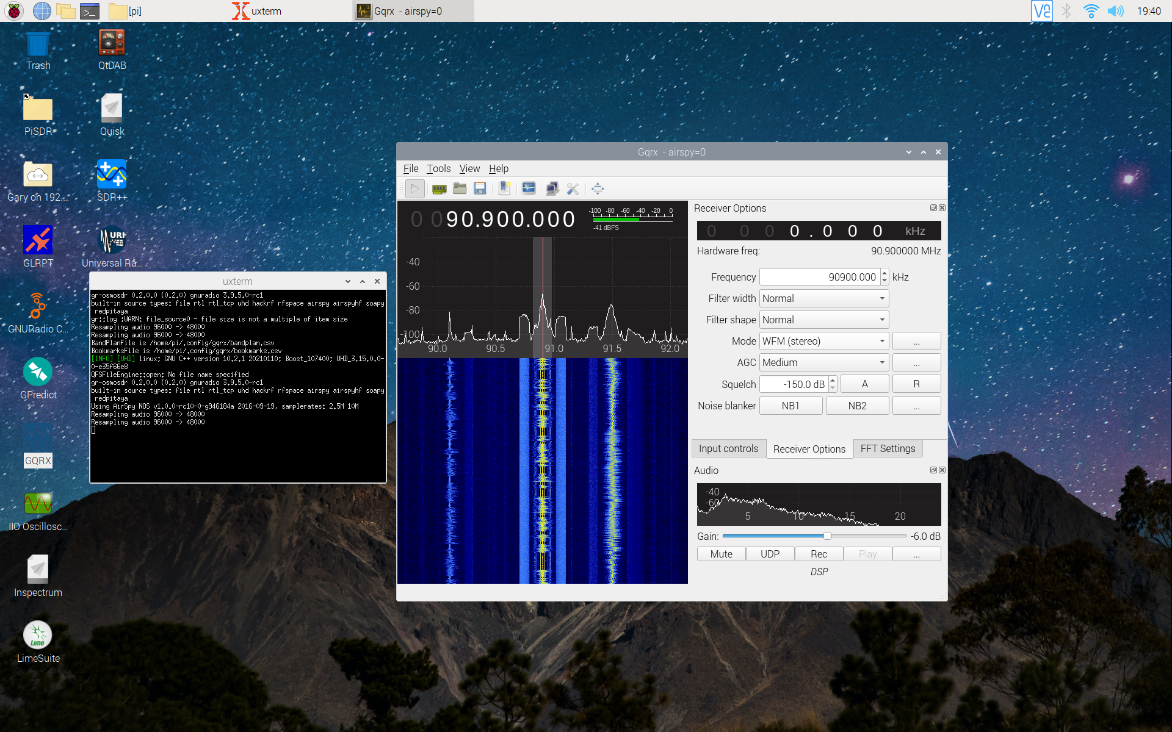This screenshot has height=732, width=1172.
Task: Open the Raspberry Pi main menu
Action: pyautogui.click(x=14, y=11)
